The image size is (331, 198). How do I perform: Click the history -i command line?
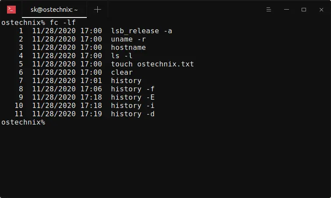click(x=133, y=106)
